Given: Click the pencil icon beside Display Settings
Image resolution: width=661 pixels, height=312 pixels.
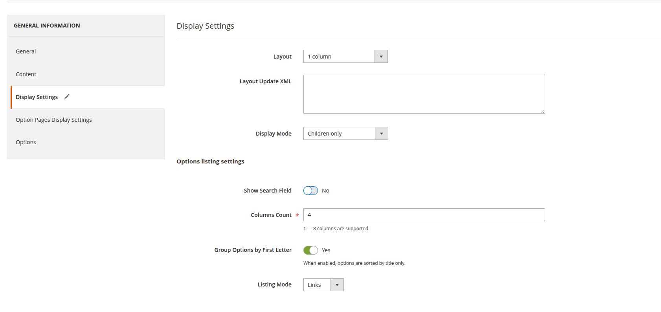Looking at the screenshot, I should pyautogui.click(x=67, y=97).
